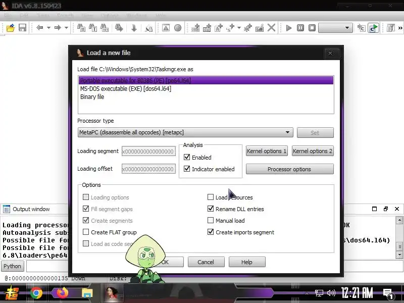Click the binoculars search-next arrow icon
This screenshot has height=303, width=404.
[119, 28]
